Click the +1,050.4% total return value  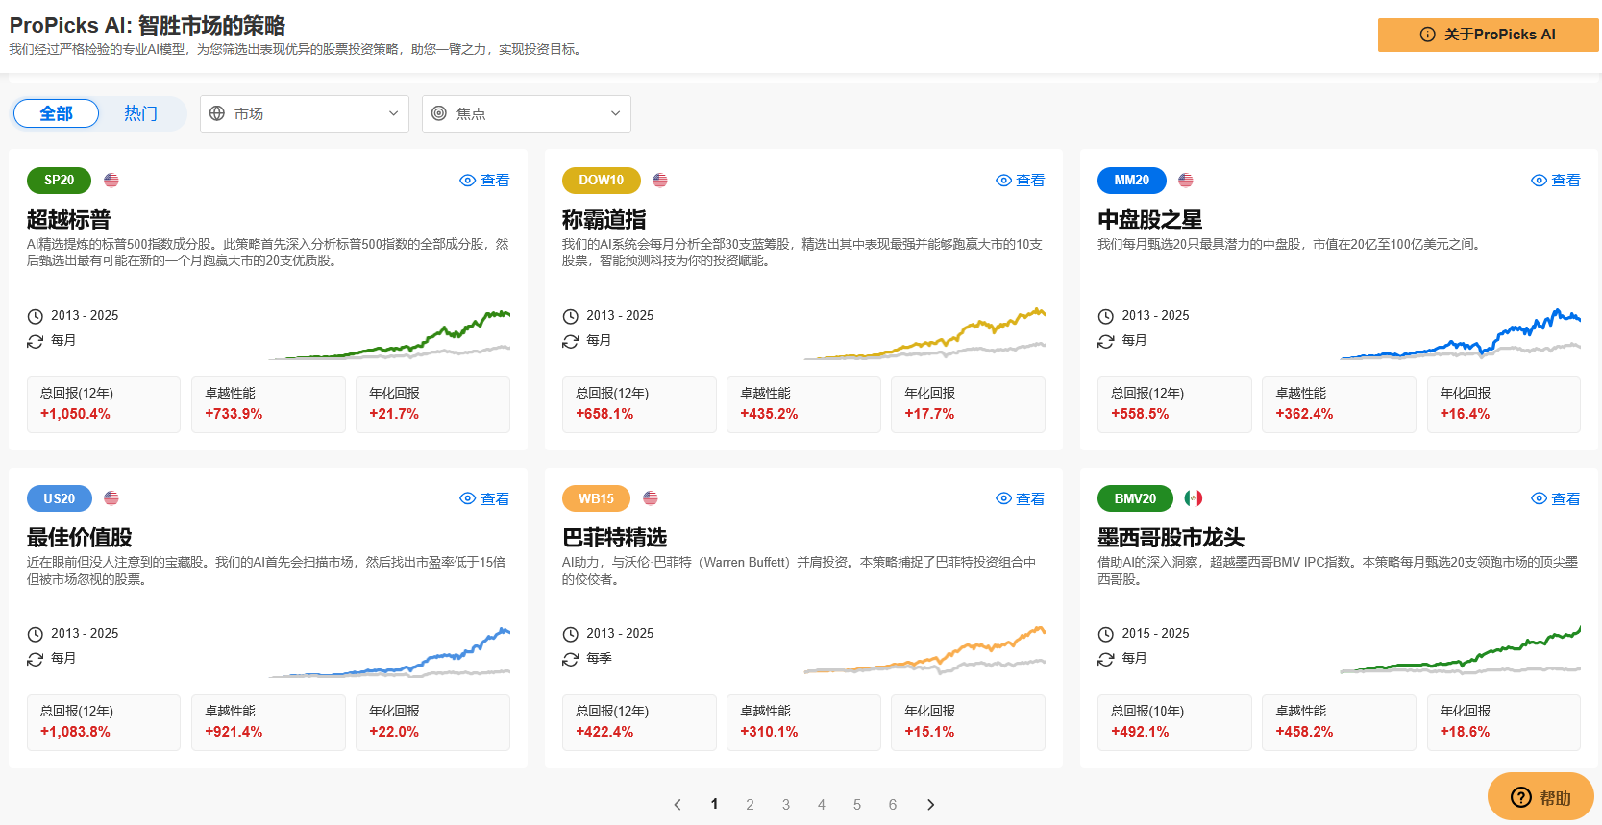(75, 414)
